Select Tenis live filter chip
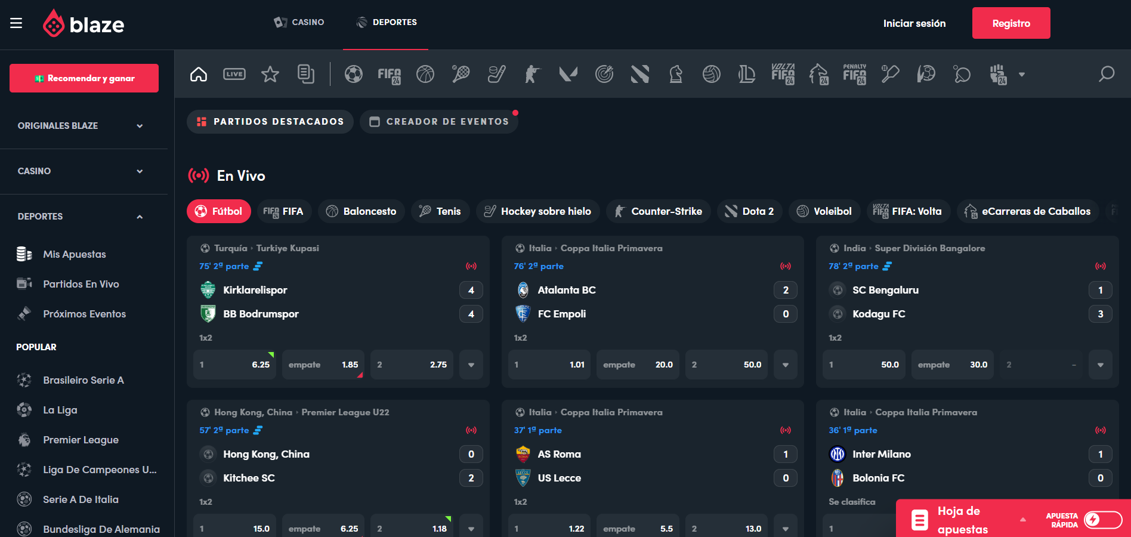The image size is (1131, 537). coord(440,211)
